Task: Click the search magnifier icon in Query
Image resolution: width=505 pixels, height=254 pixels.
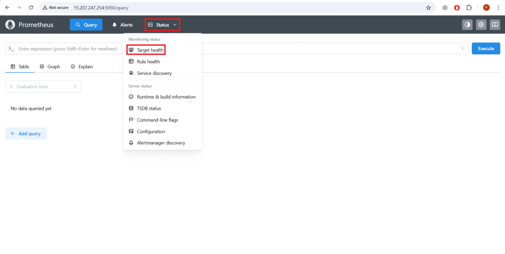Action: [77, 25]
